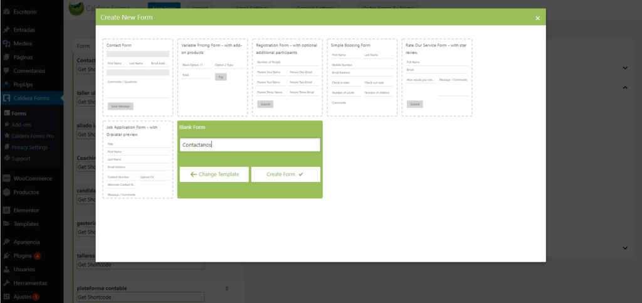Close the Create New Form dialog
Image resolution: width=642 pixels, height=303 pixels.
click(537, 18)
